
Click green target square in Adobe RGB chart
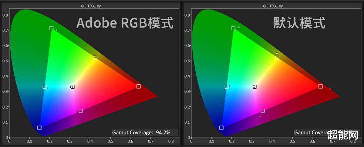pos(52,28)
